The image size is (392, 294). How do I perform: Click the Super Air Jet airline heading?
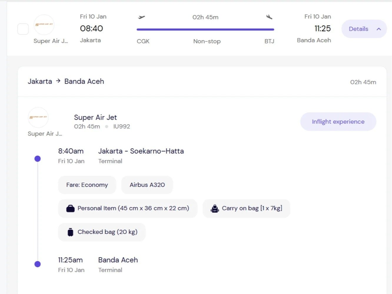click(x=95, y=117)
